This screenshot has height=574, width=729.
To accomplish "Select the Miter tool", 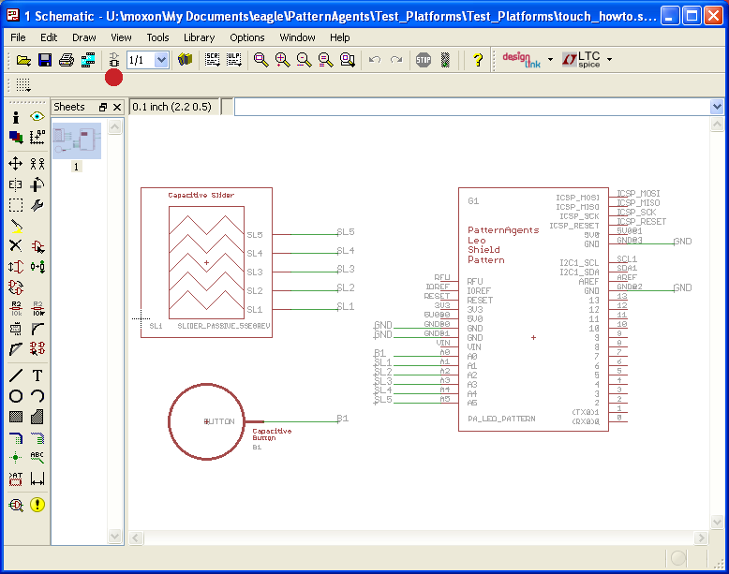I will [x=37, y=329].
